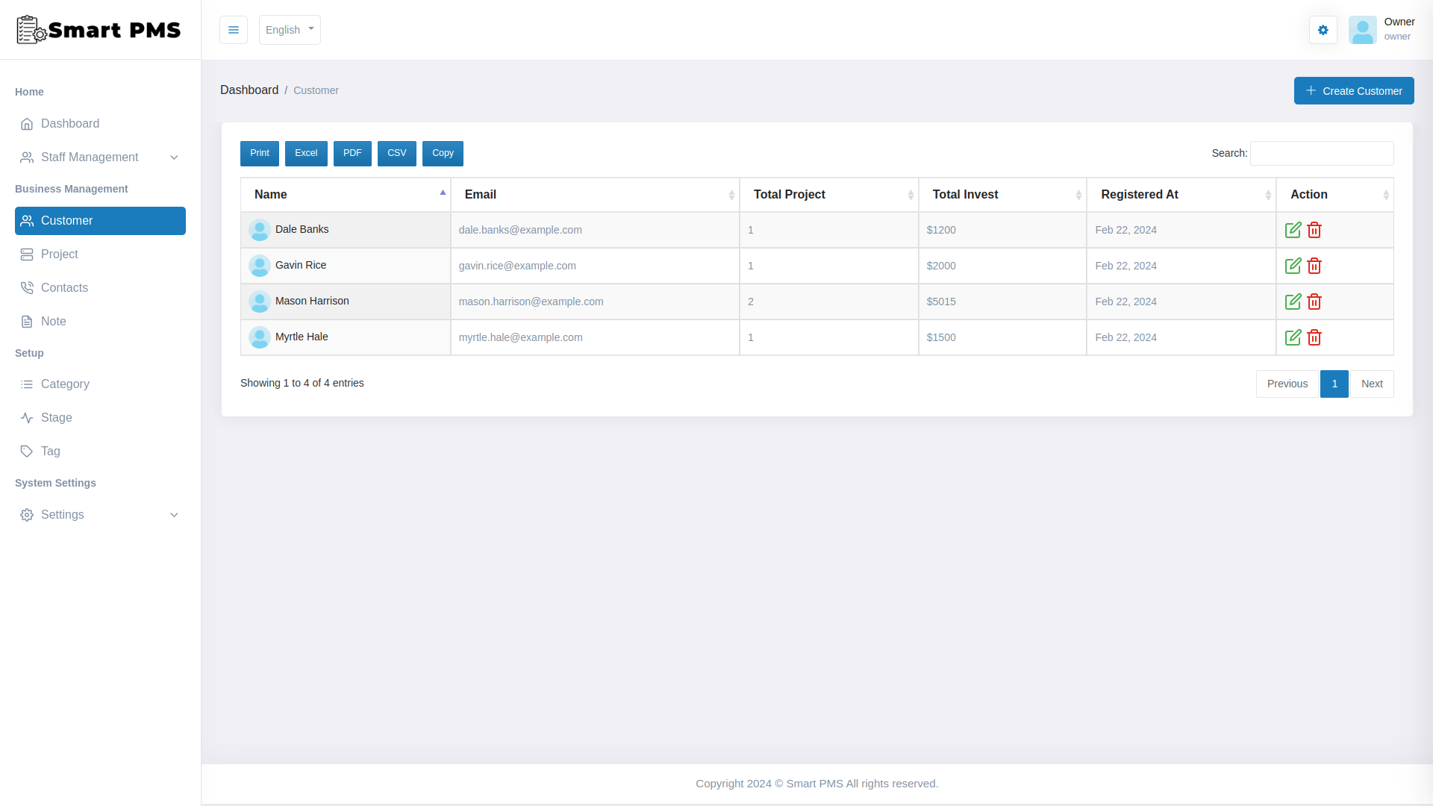Edit the Dale Banks customer record

point(1293,230)
